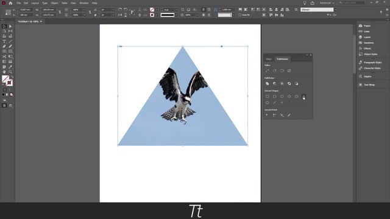This screenshot has width=390, height=219.
Task: Click the Home icon
Action: point(10,3)
